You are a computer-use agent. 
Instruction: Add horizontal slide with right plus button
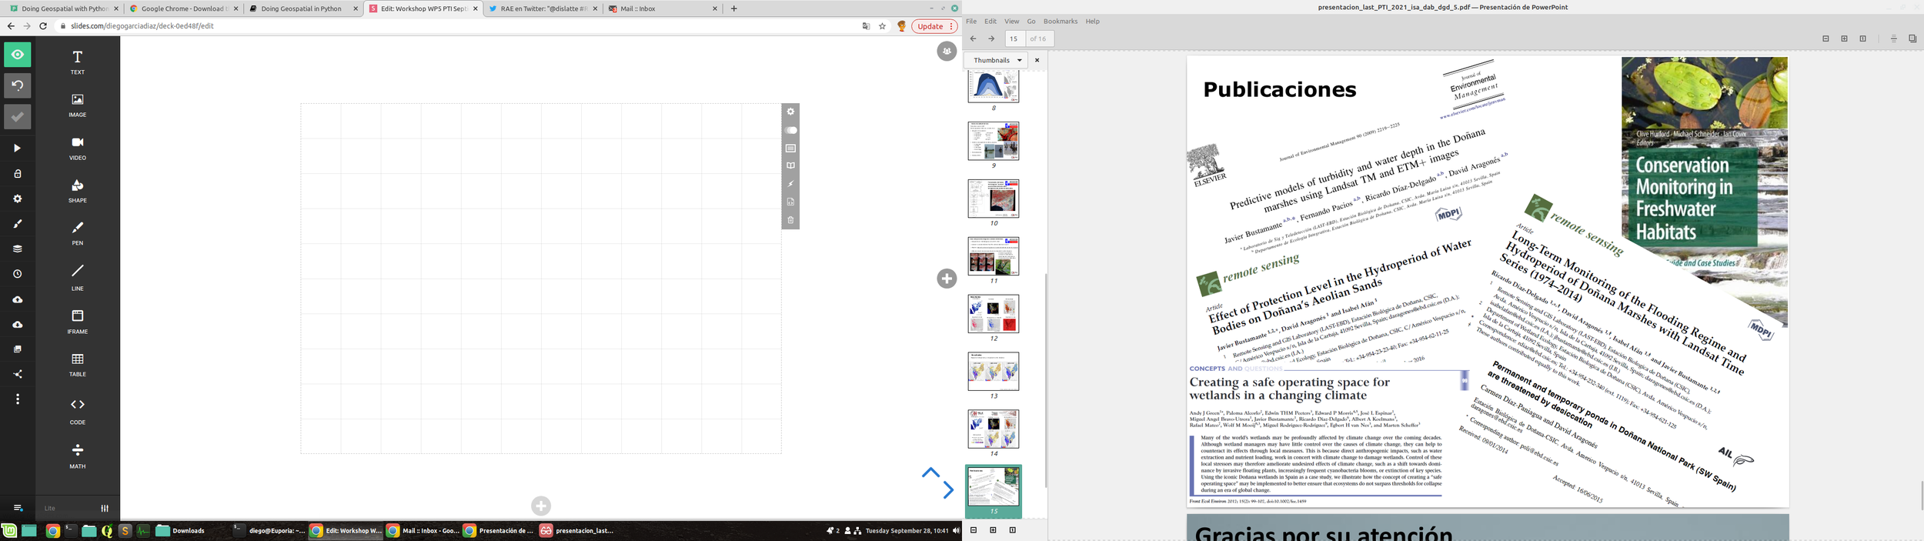947,279
